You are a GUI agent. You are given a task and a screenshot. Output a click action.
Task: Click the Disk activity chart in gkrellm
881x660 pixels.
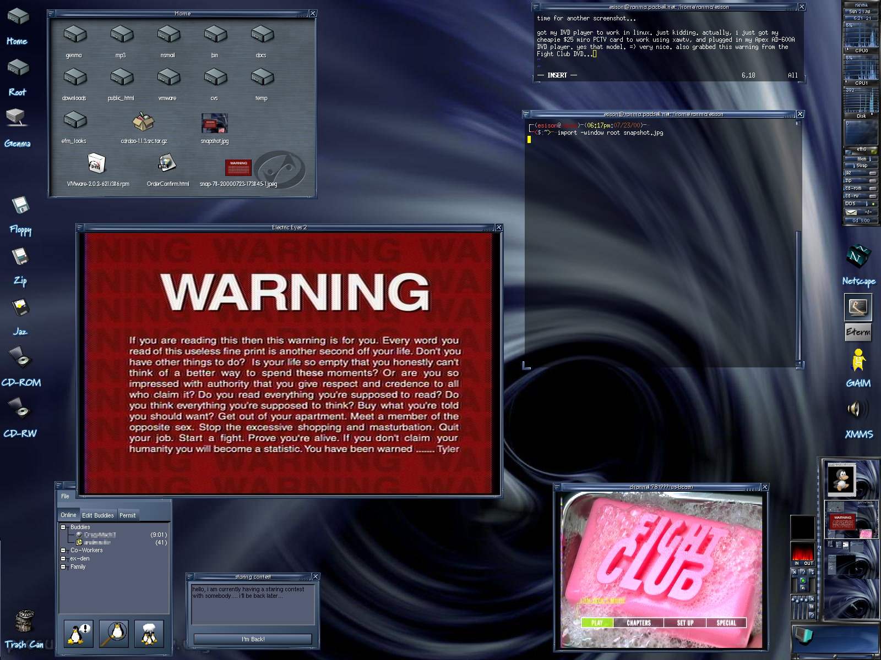(861, 100)
